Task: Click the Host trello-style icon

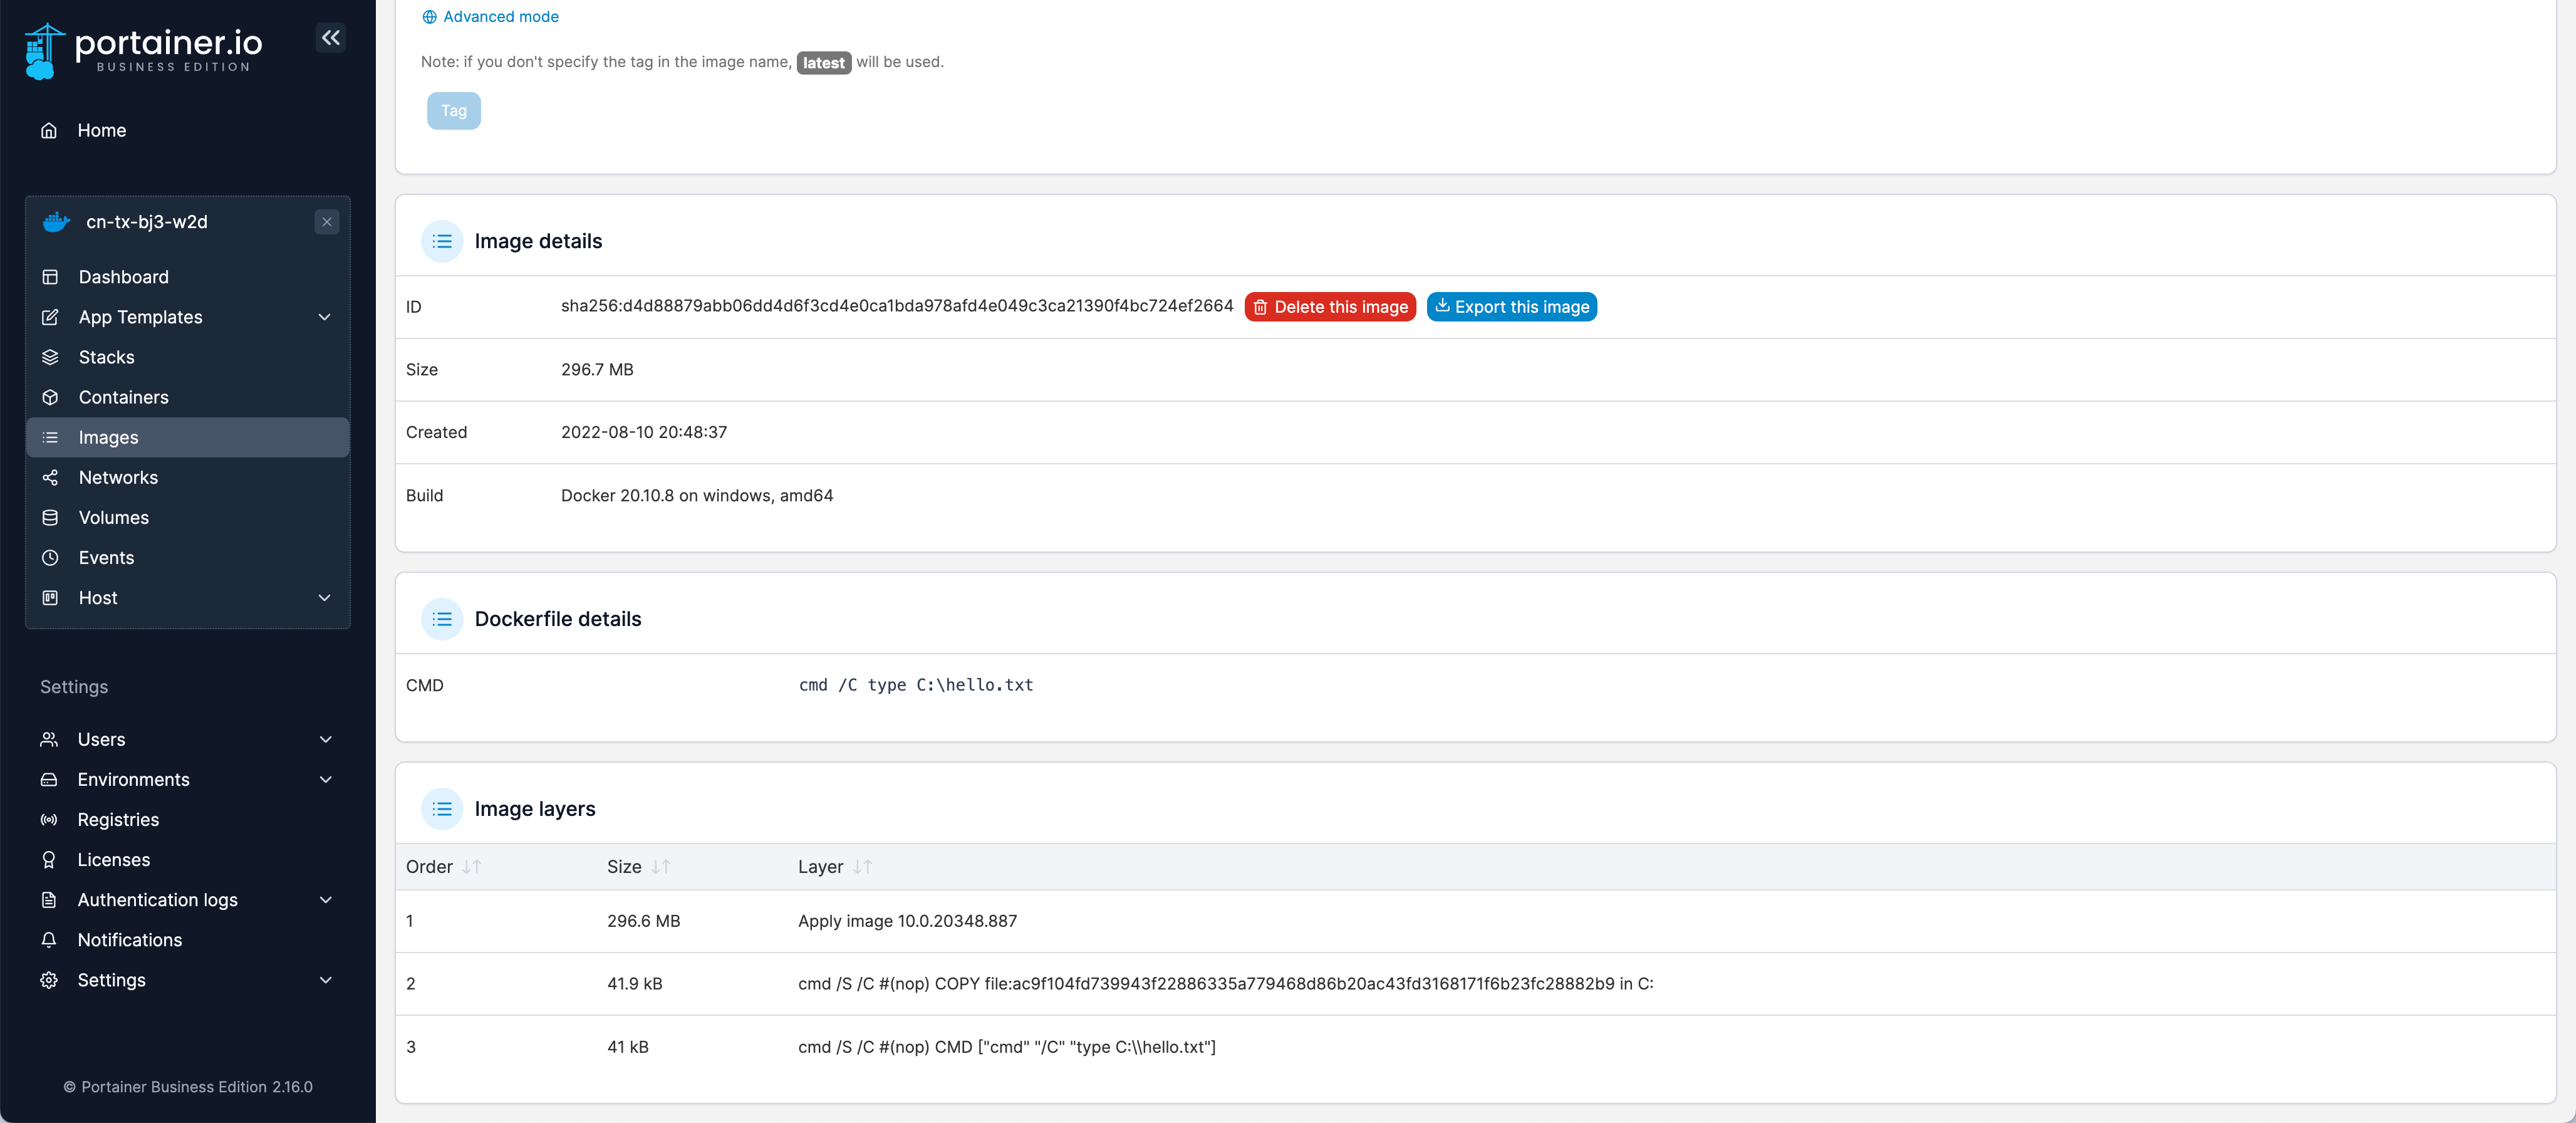Action: [50, 597]
